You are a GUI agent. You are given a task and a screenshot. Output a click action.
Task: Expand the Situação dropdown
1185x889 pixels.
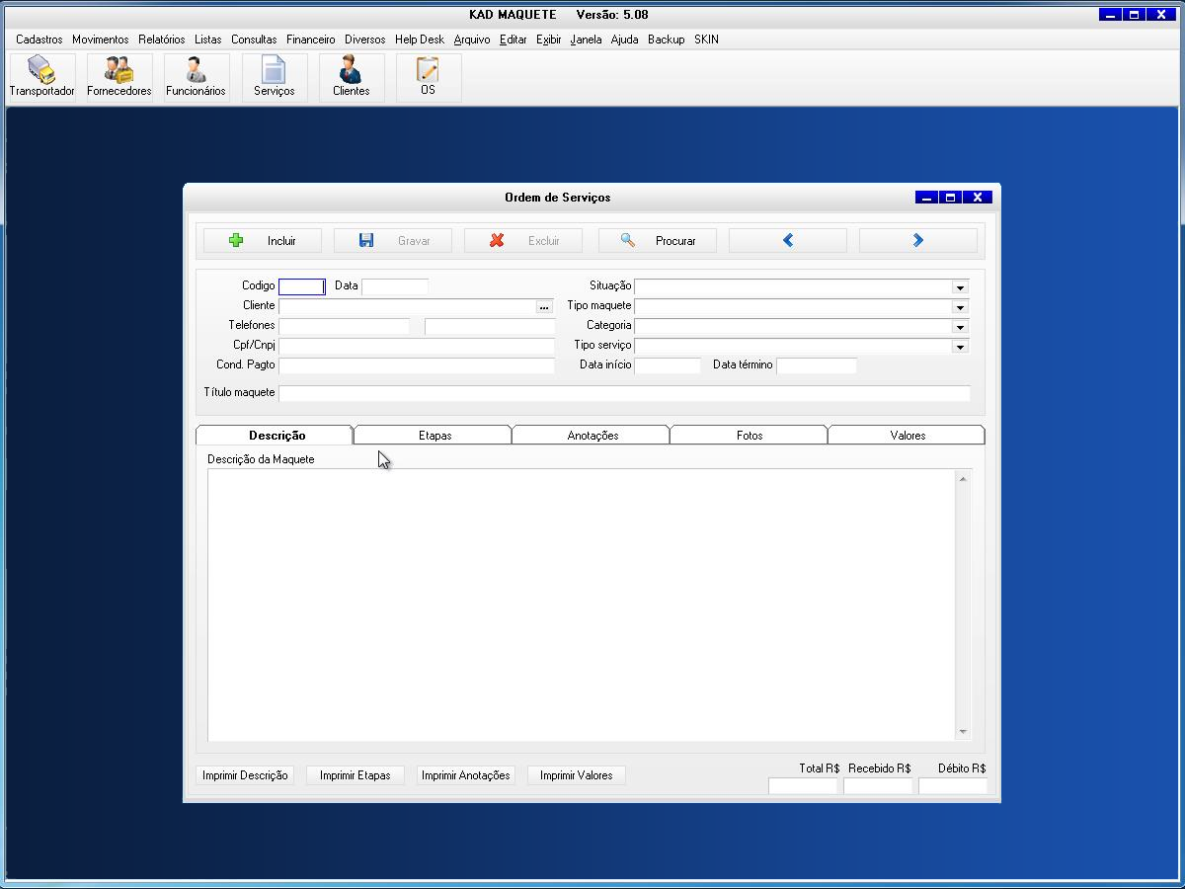pos(960,286)
